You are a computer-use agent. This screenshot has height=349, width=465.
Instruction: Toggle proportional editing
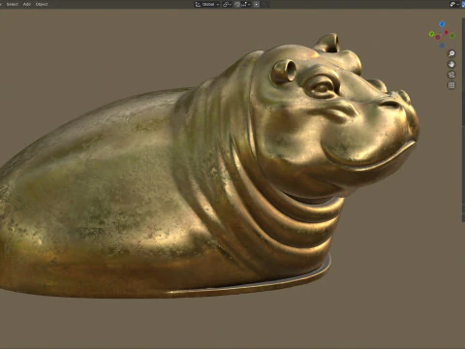point(256,4)
